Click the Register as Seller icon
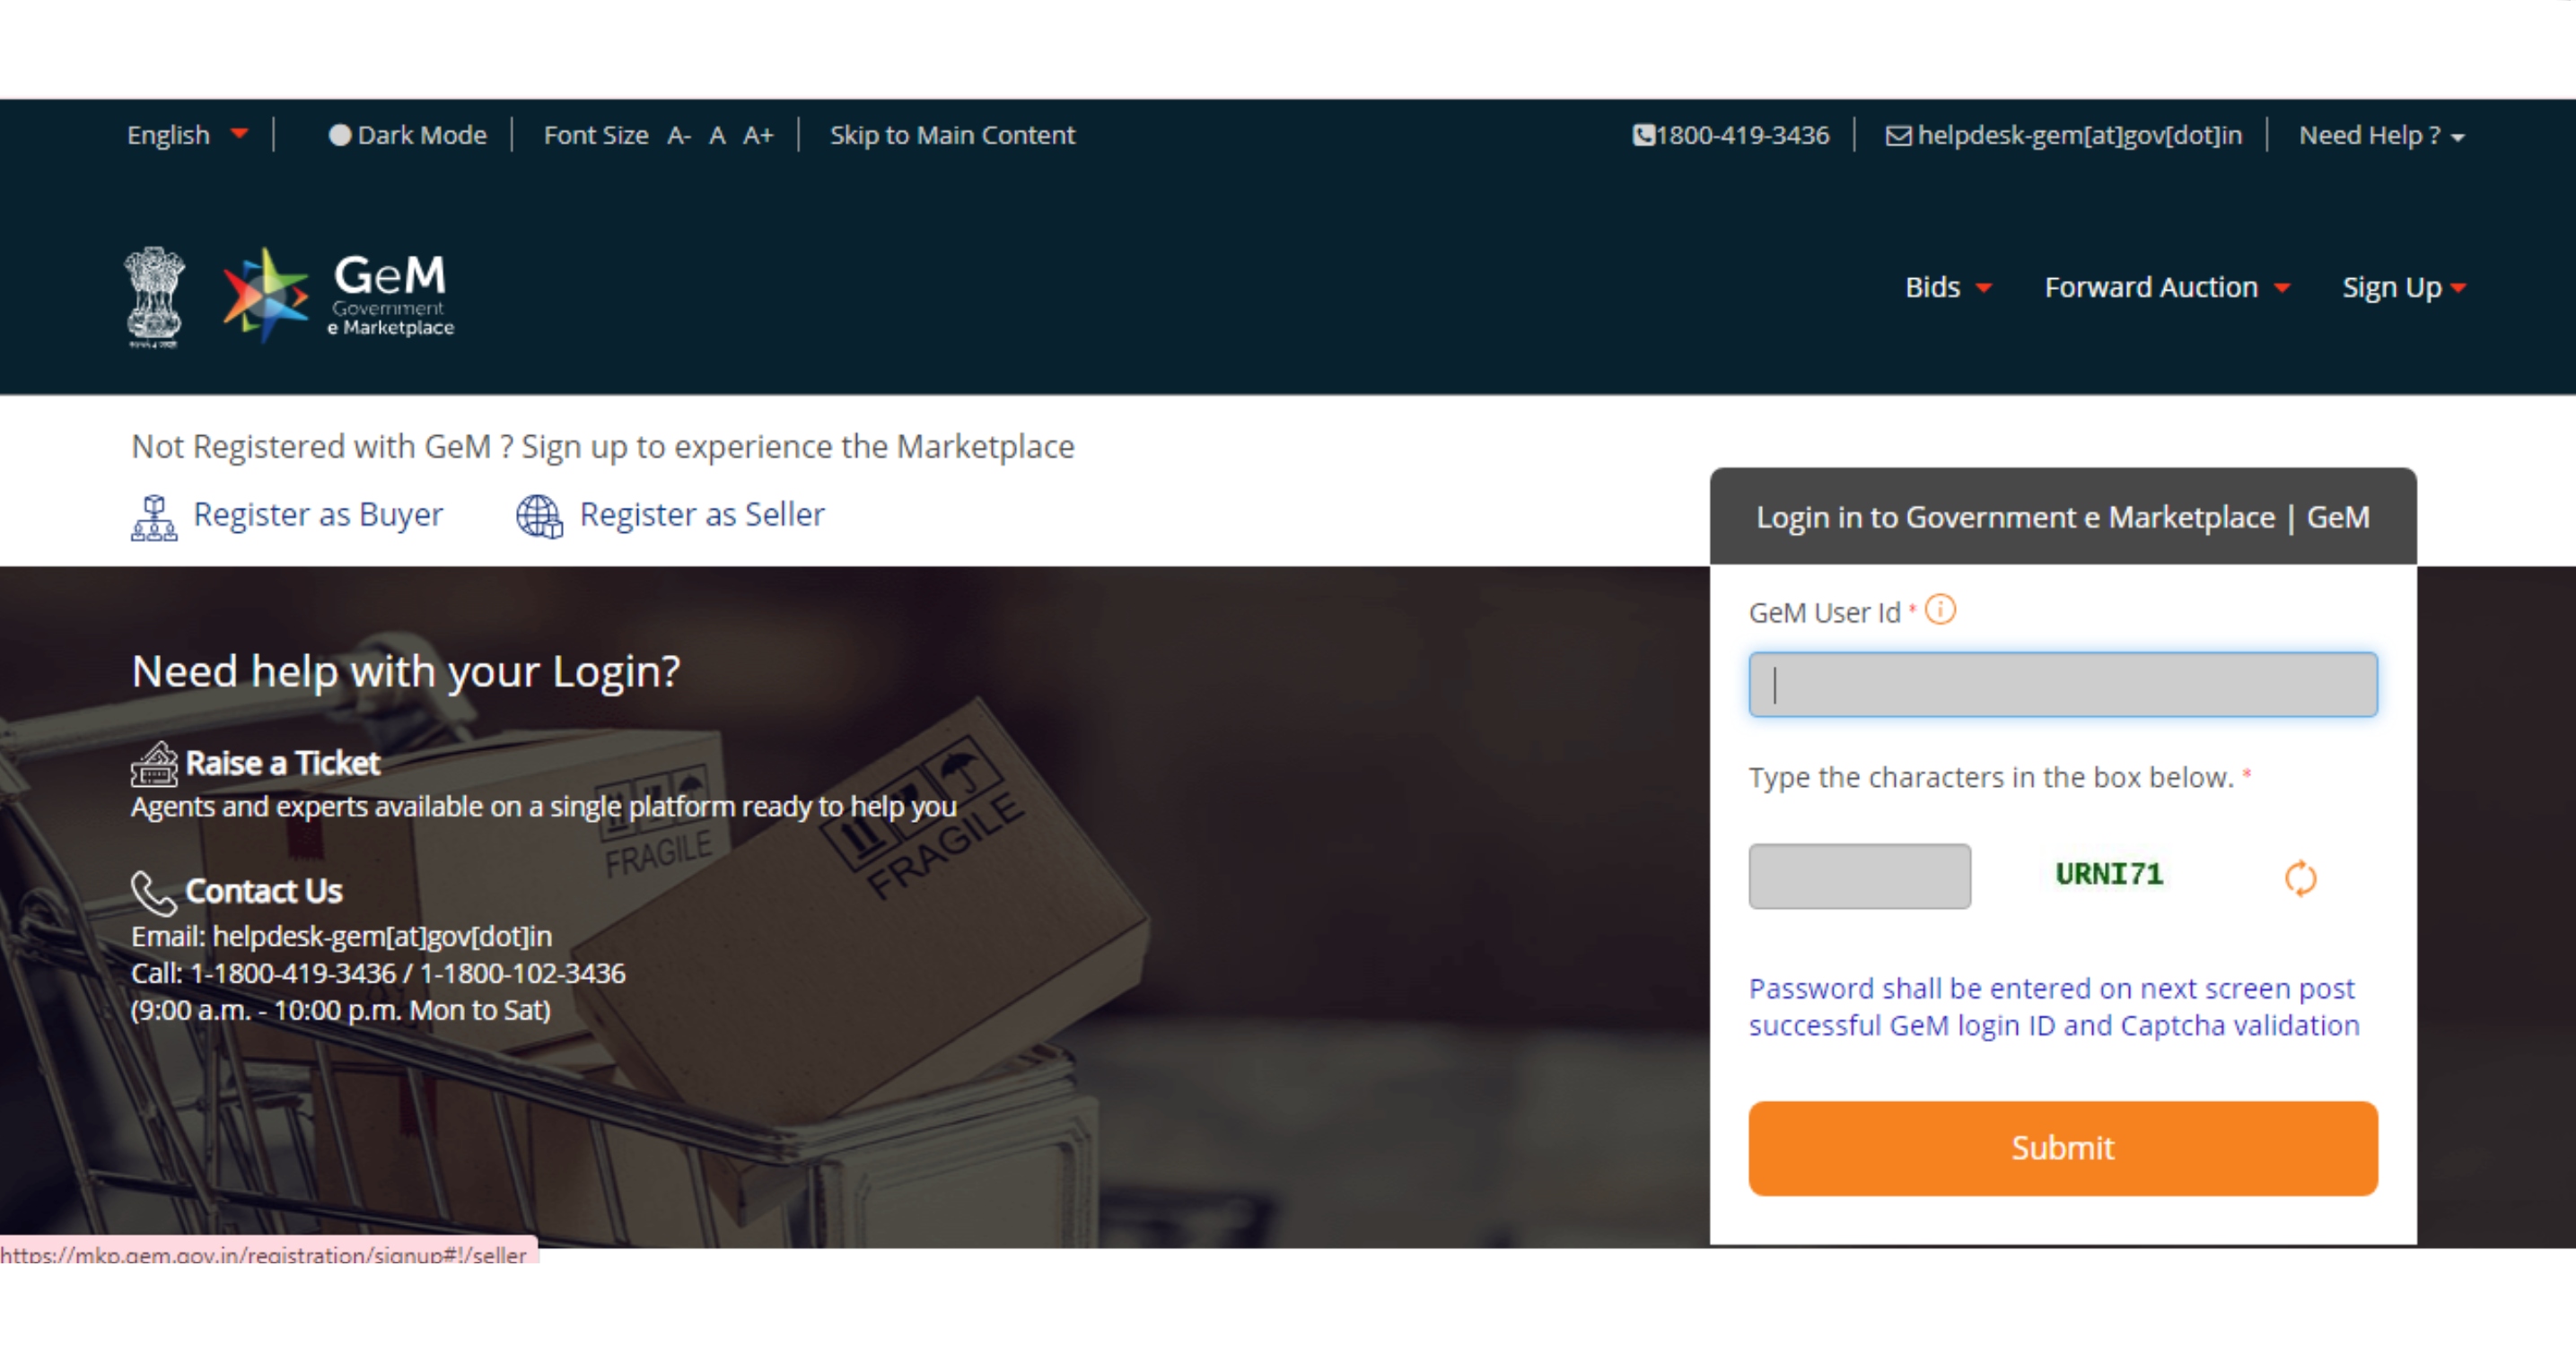Screen dimensions: 2576x1371 tap(542, 514)
